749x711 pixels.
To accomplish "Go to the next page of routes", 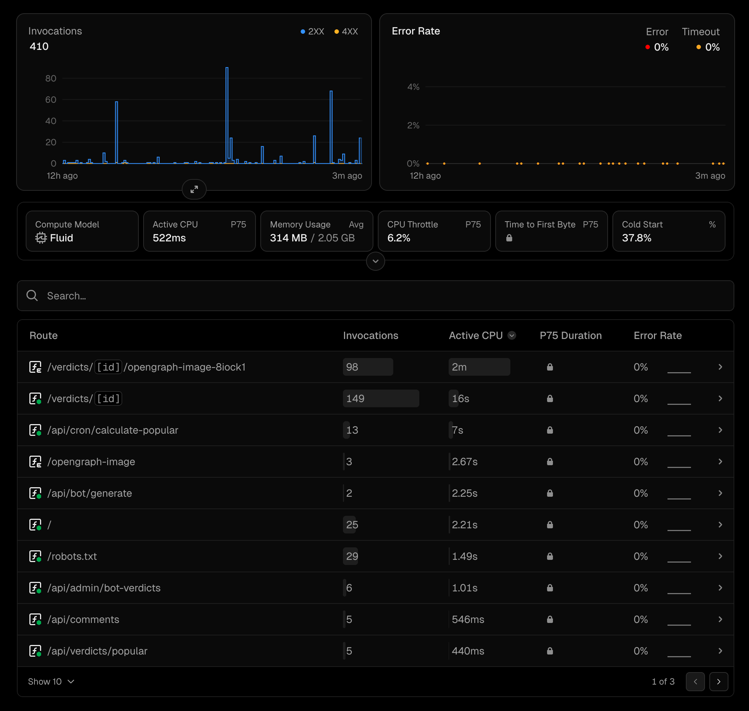I will (718, 681).
